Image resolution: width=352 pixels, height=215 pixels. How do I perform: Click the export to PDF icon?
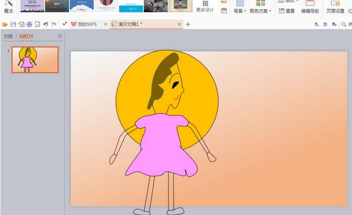point(21,24)
